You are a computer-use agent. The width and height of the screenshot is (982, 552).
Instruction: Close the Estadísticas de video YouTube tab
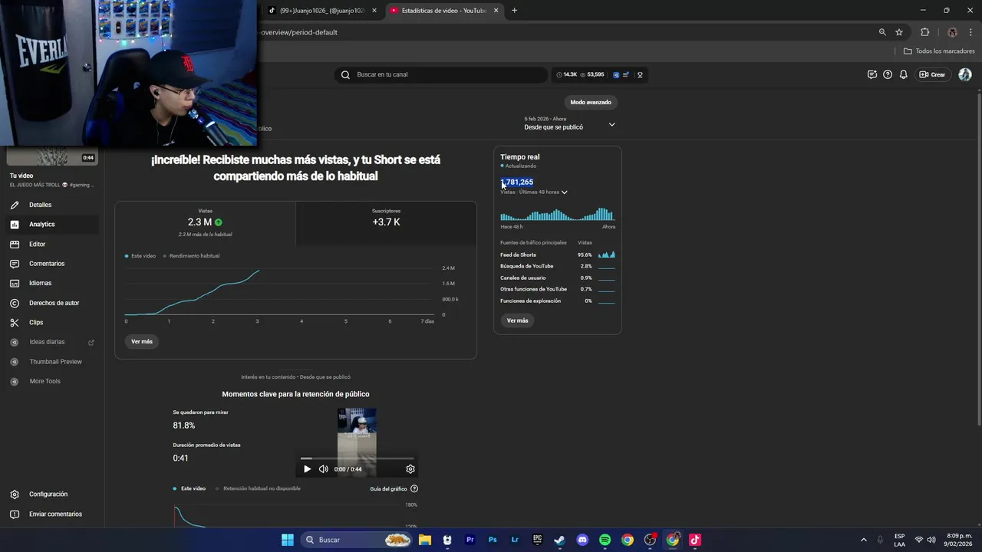click(x=496, y=11)
